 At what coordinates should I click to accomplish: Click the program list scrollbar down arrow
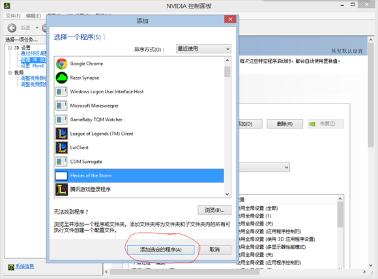227,194
